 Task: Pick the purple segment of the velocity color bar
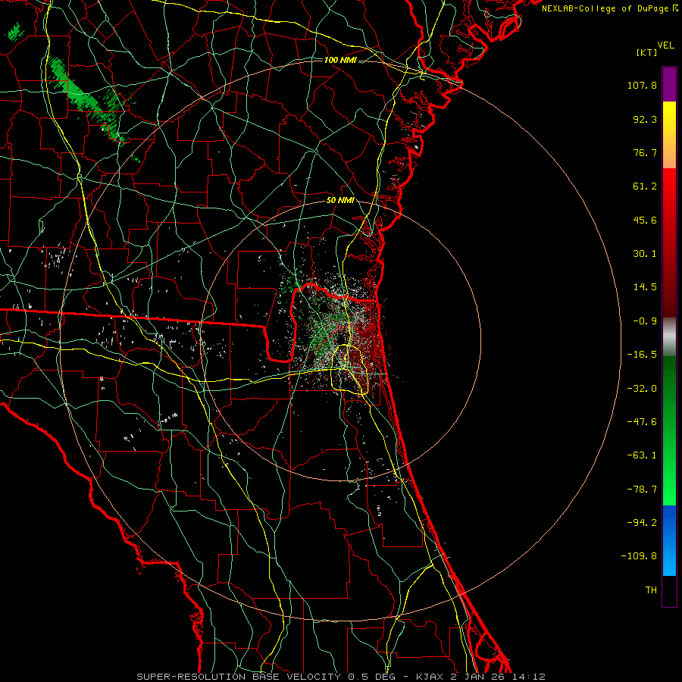tap(669, 84)
